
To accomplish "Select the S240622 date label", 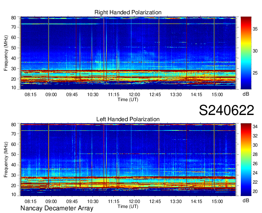I will (x=227, y=110).
